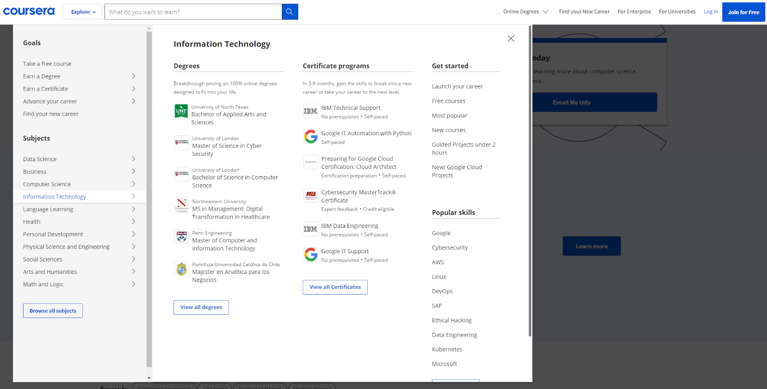Screen dimensions: 767x389
Task: Select Find your new career goal
Action: pos(51,114)
